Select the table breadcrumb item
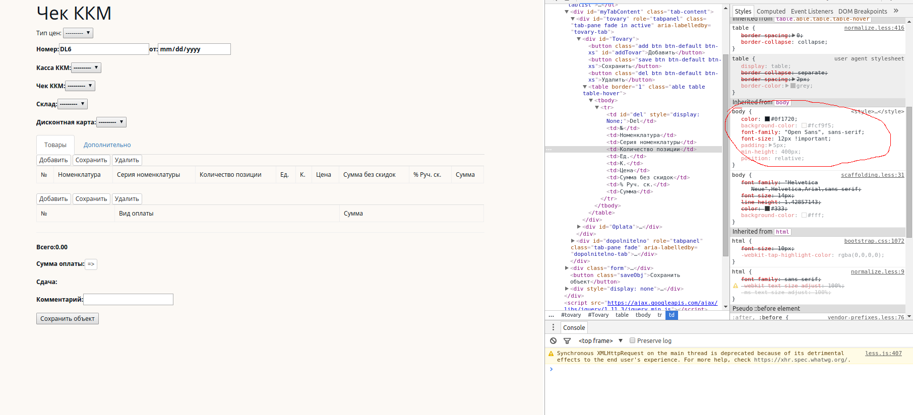 coord(622,315)
